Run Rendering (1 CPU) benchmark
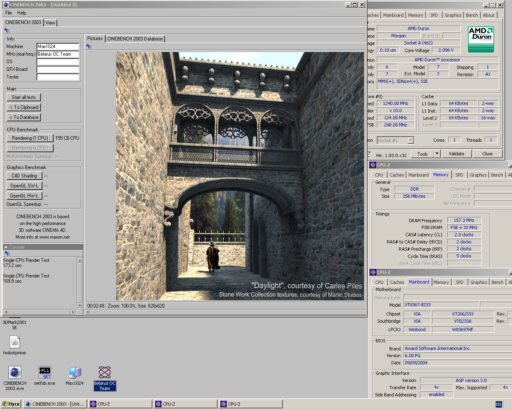The height and width of the screenshot is (410, 512). coord(30,138)
